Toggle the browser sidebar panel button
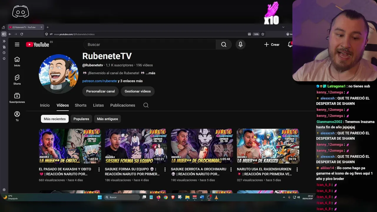 [4, 34]
